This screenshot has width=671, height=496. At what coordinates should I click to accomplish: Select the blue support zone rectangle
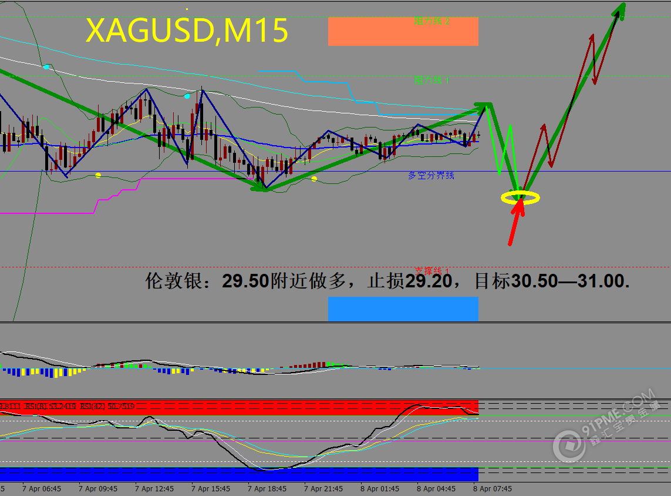[403, 309]
